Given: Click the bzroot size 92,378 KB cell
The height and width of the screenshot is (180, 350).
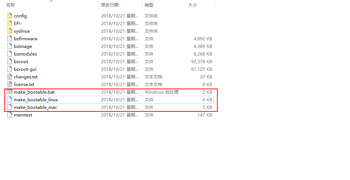Looking at the screenshot, I should click(202, 62).
